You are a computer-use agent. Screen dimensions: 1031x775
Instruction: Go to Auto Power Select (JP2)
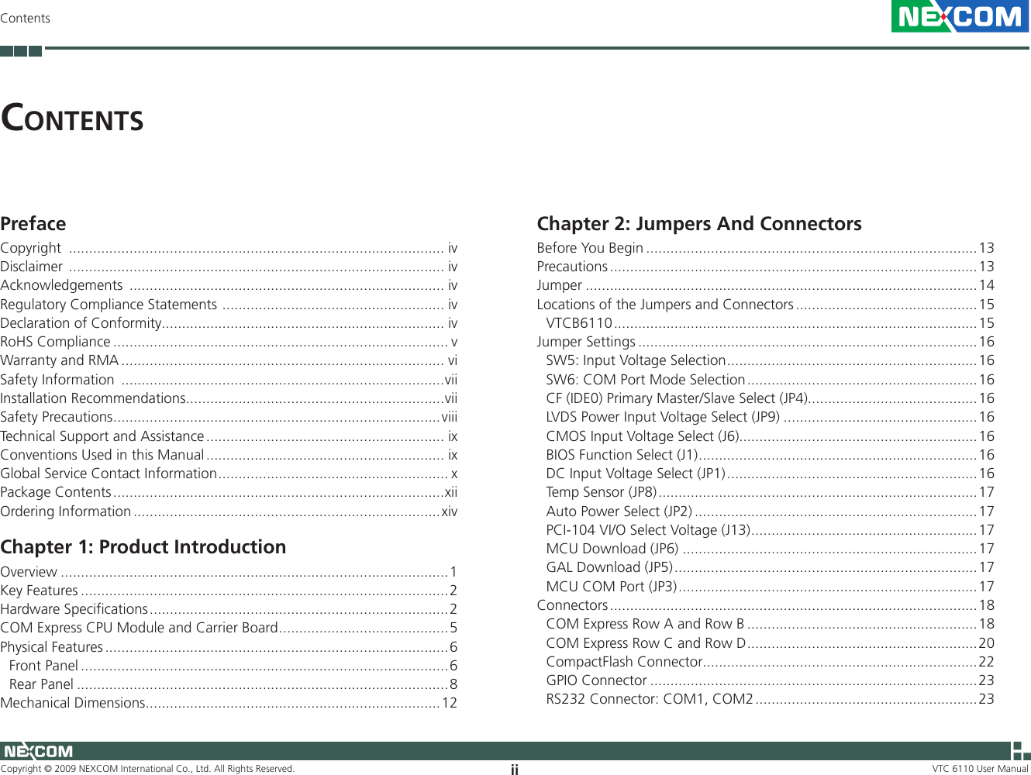pos(771,511)
